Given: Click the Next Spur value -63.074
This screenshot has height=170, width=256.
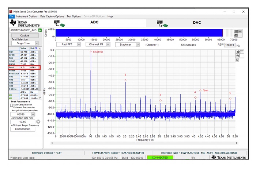Looking at the screenshot, I should (24, 74).
